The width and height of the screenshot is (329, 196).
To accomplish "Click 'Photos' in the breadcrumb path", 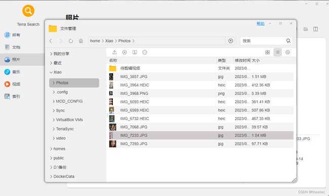I will pos(125,41).
